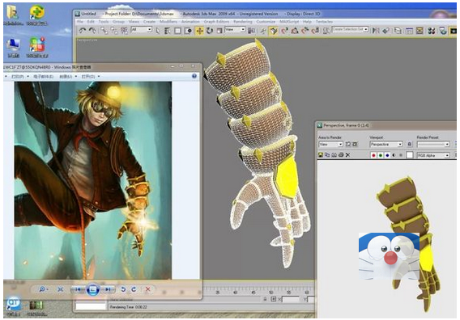The height and width of the screenshot is (320, 460).
Task: Open the reference coordinate View dropdown
Action: pyautogui.click(x=235, y=30)
